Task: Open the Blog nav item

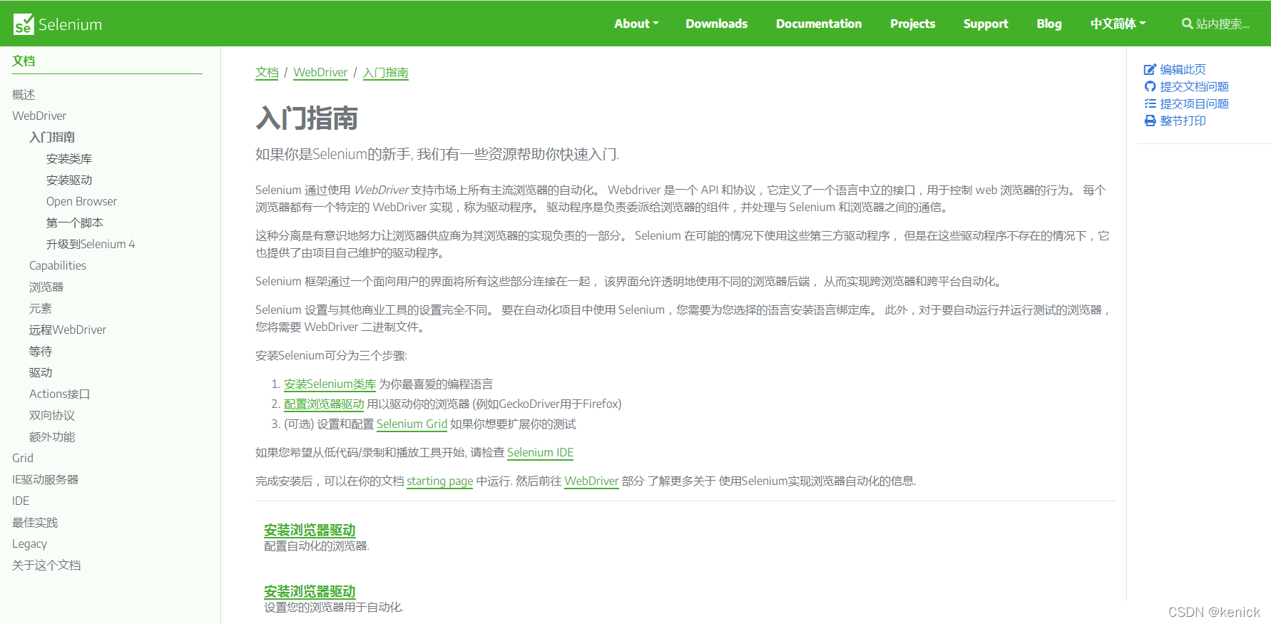Action: pyautogui.click(x=1049, y=24)
